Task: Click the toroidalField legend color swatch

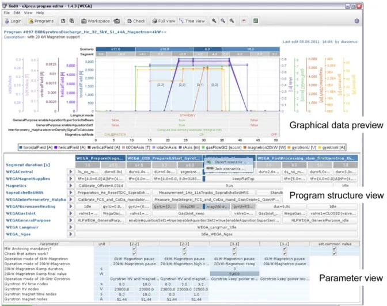Action: (21, 147)
